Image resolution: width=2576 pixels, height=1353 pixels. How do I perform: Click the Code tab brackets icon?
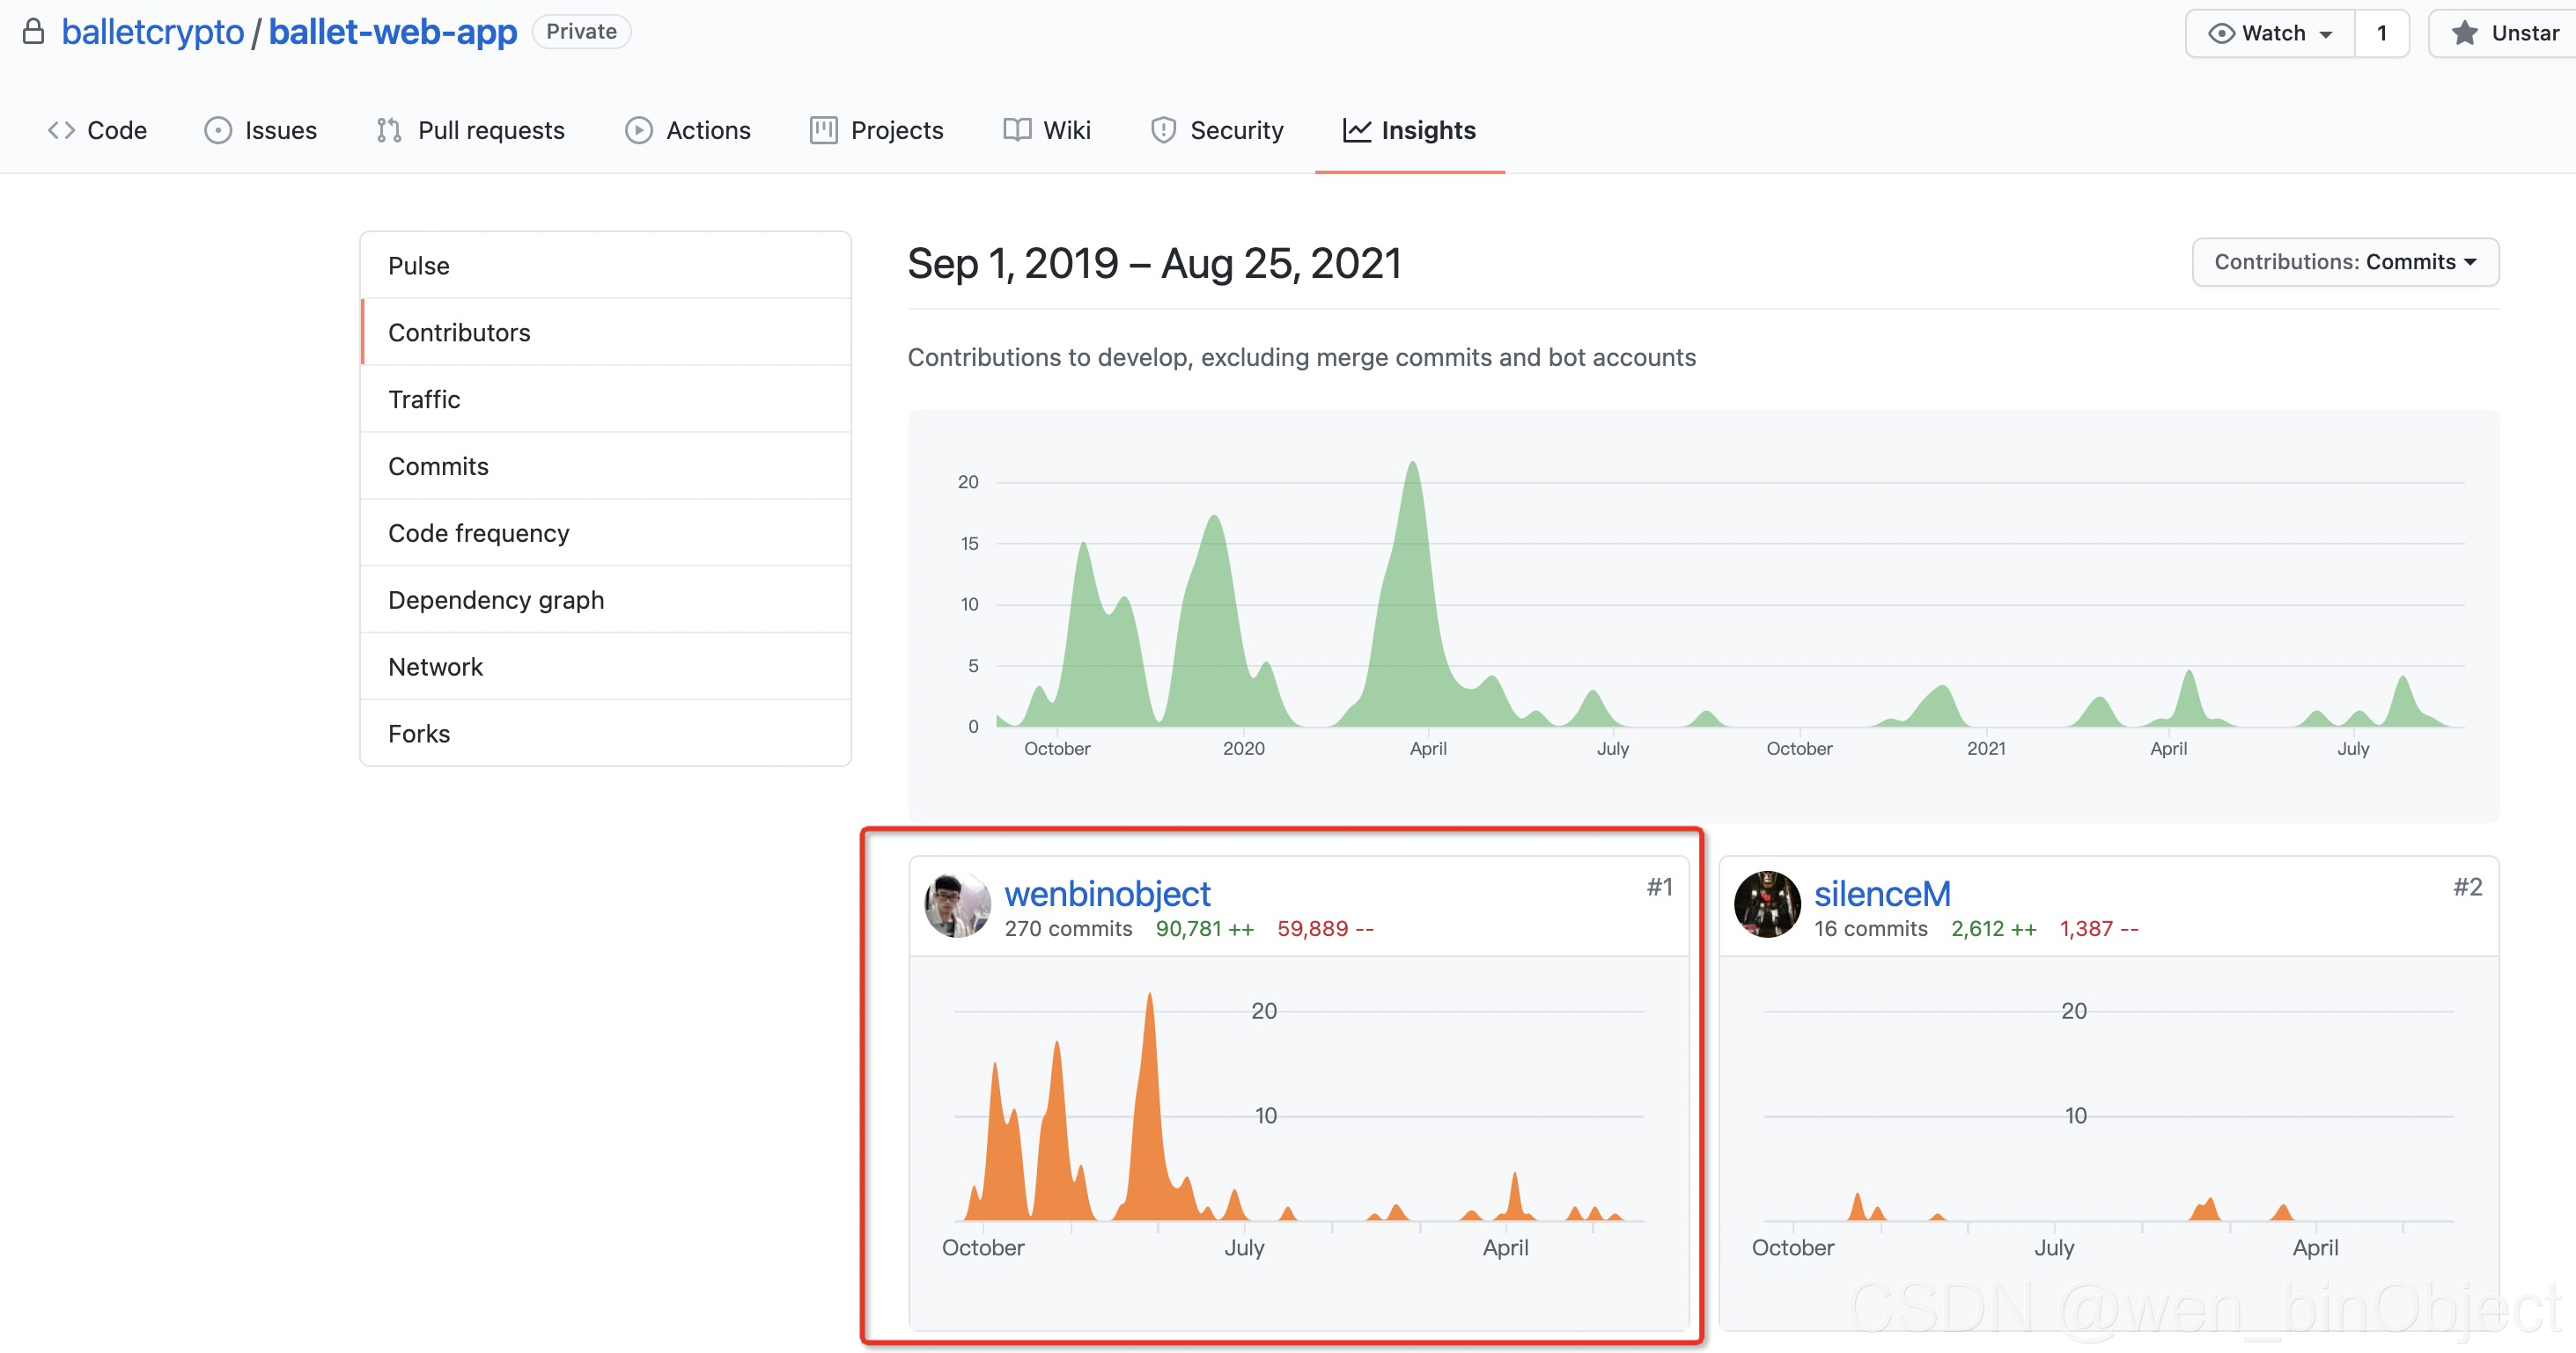pos(61,130)
